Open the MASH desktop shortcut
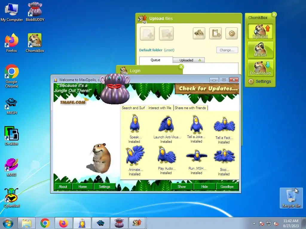 point(12,106)
